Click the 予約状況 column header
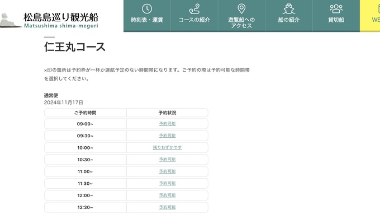This screenshot has width=380, height=214. 167,113
